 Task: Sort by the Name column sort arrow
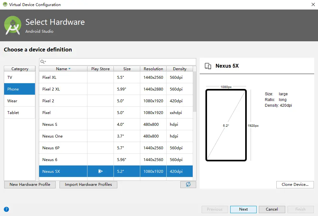coord(69,69)
